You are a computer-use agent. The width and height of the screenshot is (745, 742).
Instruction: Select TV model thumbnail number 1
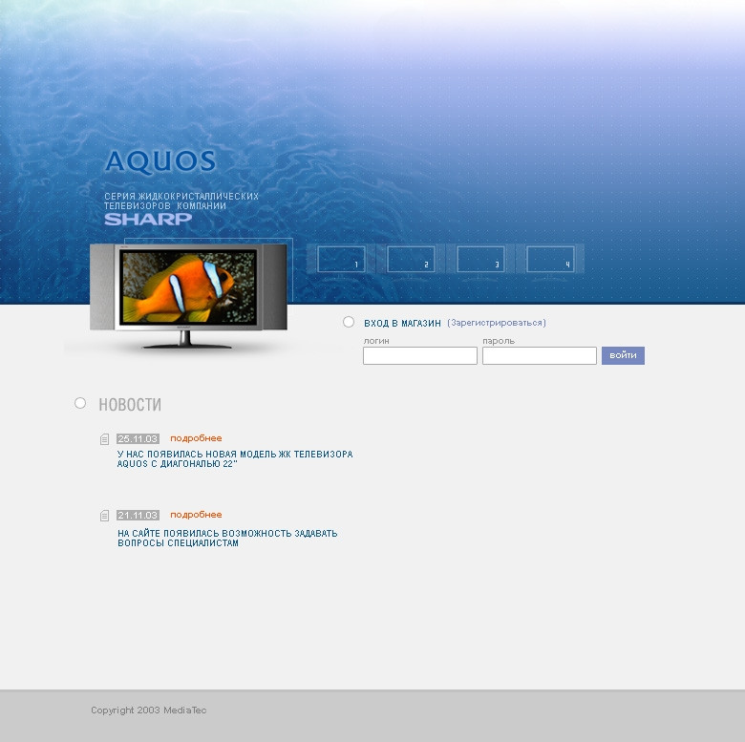coord(341,259)
